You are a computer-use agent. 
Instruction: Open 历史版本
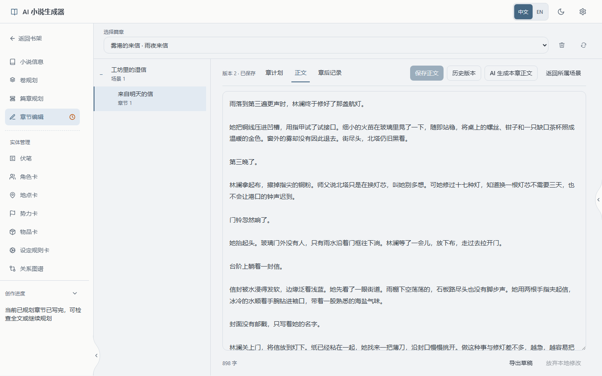pos(464,73)
